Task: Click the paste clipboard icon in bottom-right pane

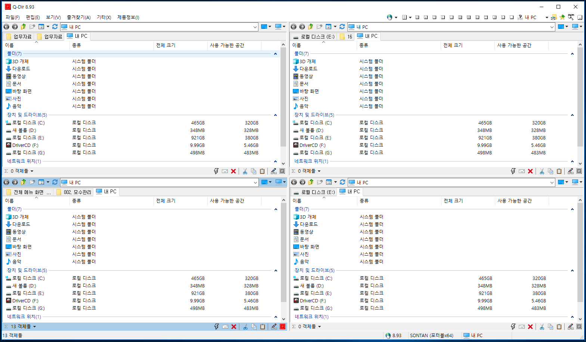Action: (x=559, y=327)
